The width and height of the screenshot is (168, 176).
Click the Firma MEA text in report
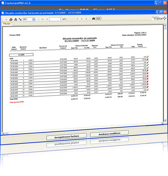[x=15, y=35]
